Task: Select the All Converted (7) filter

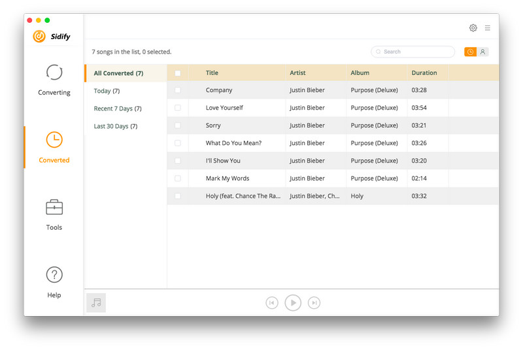Action: pyautogui.click(x=126, y=73)
